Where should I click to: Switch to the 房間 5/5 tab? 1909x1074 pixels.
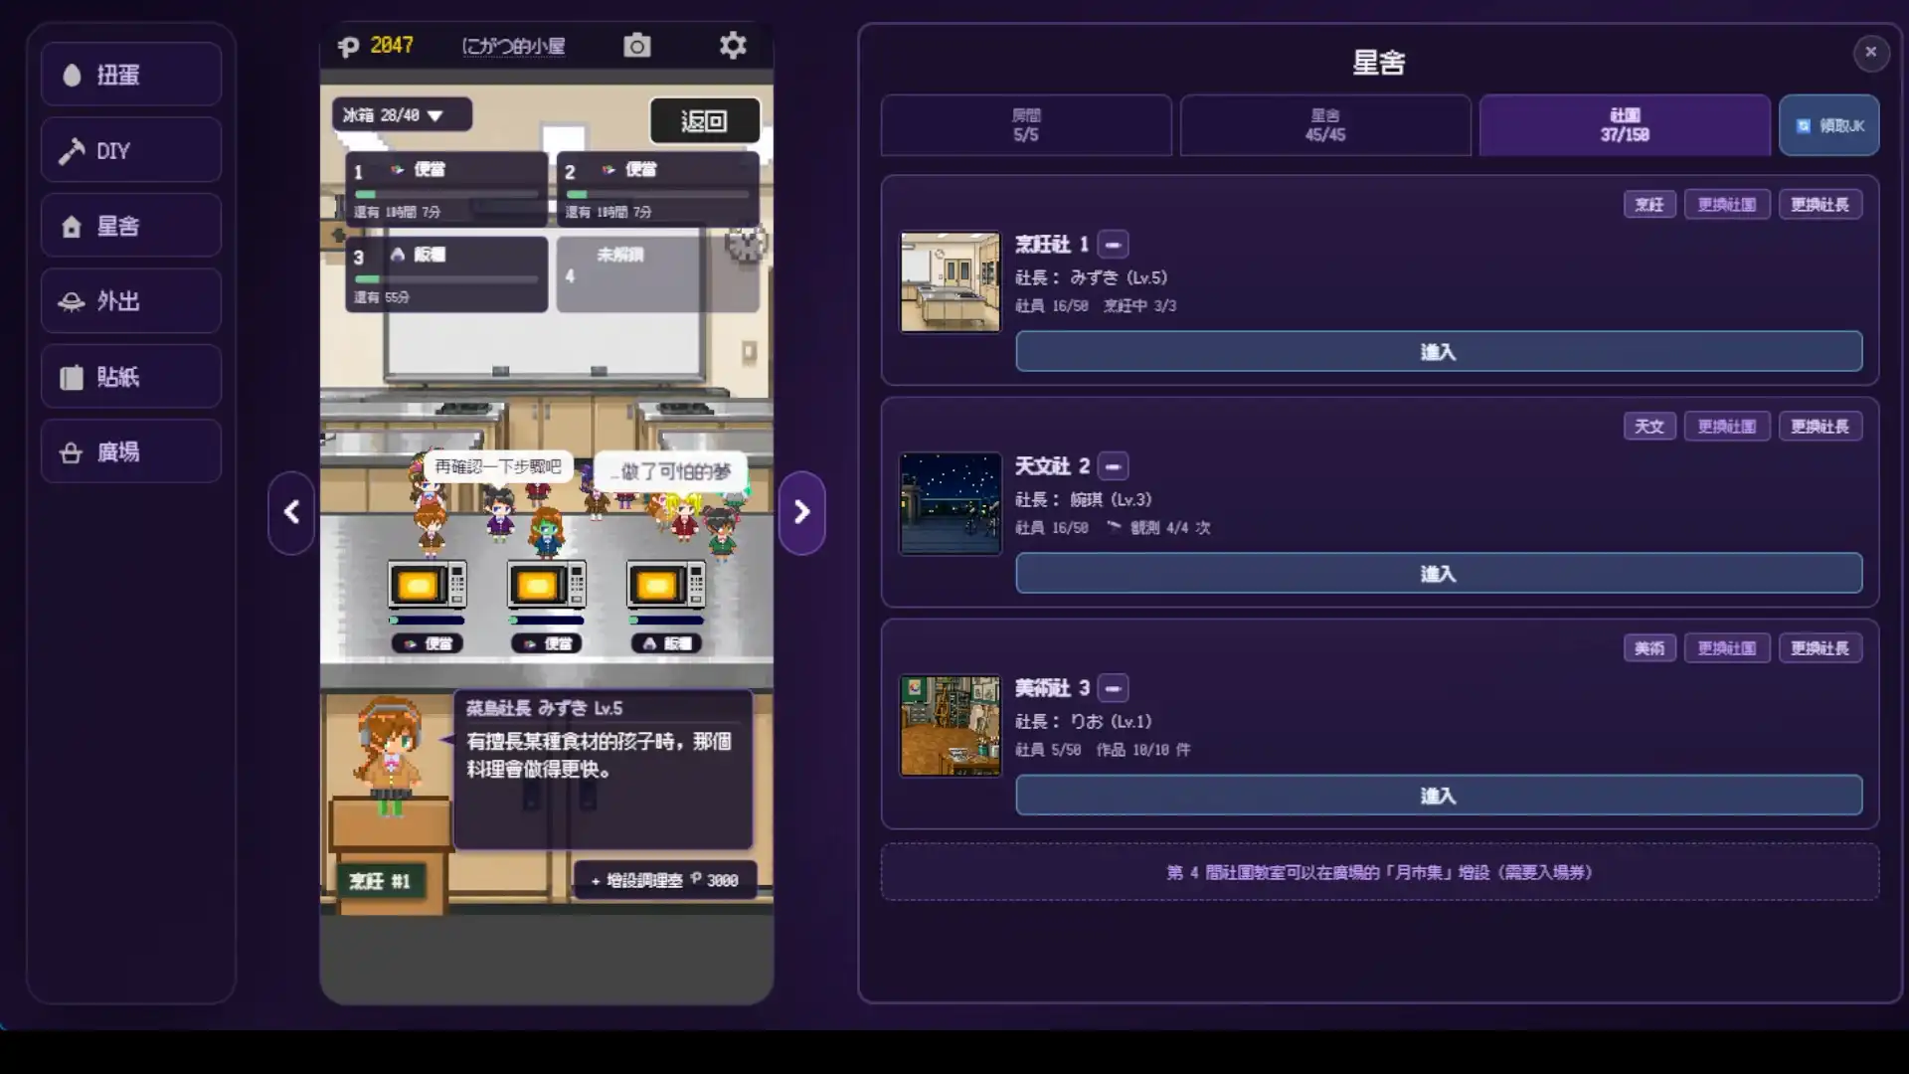tap(1026, 125)
